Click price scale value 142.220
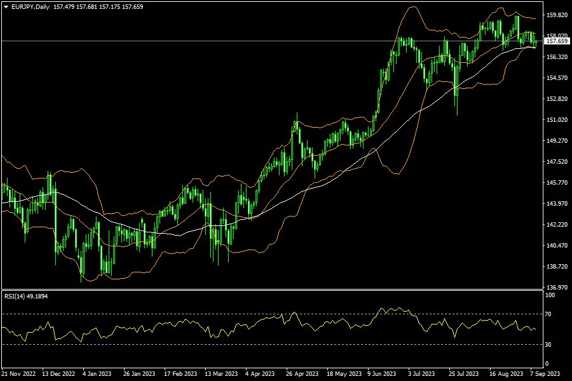 (557, 225)
